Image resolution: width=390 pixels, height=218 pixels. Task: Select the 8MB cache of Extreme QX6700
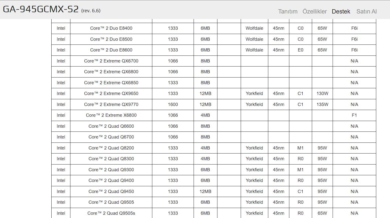pos(205,61)
